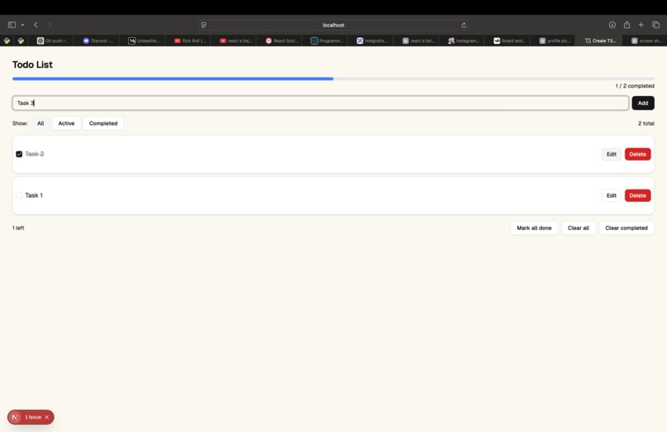Image resolution: width=667 pixels, height=432 pixels.
Task: Switch to the Unleashin... tab
Action: tap(144, 41)
